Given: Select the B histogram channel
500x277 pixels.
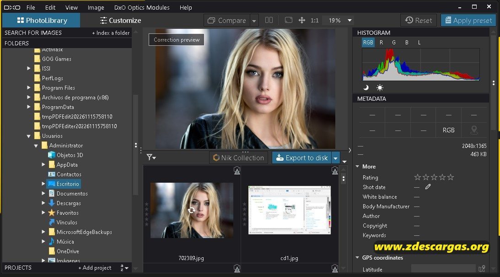Looking at the screenshot, I should [407, 43].
